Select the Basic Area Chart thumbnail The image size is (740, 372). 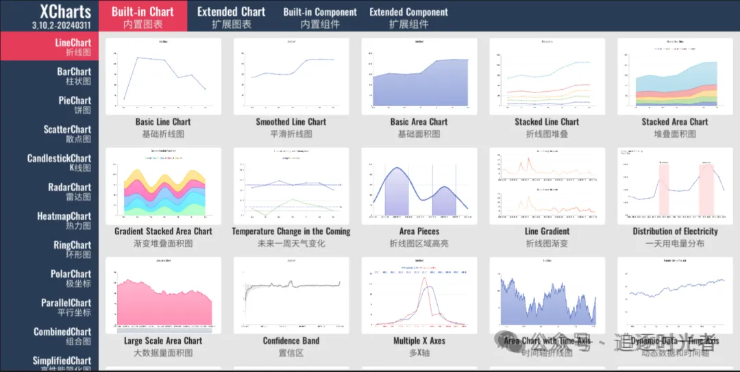click(x=419, y=77)
